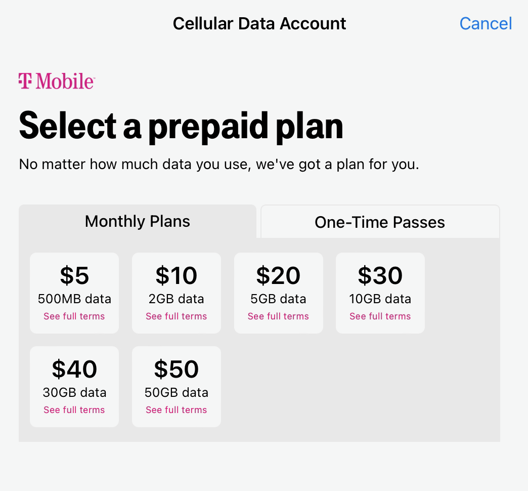
Task: View full terms for the $10 plan
Action: click(x=177, y=316)
